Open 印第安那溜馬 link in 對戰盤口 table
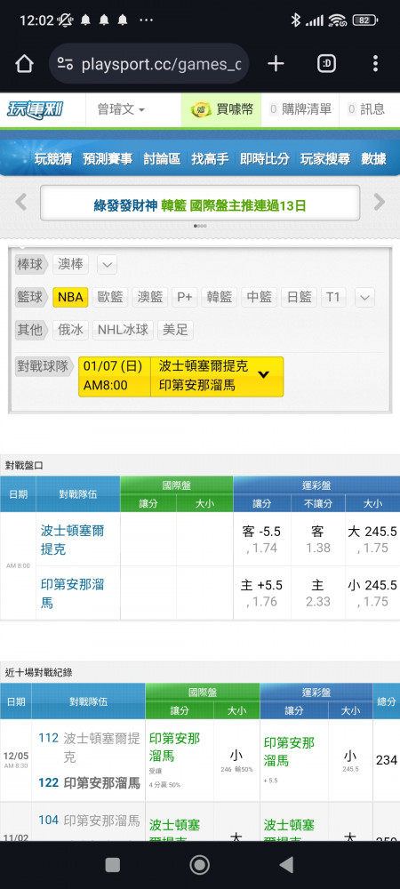This screenshot has height=889, width=400. tap(73, 593)
